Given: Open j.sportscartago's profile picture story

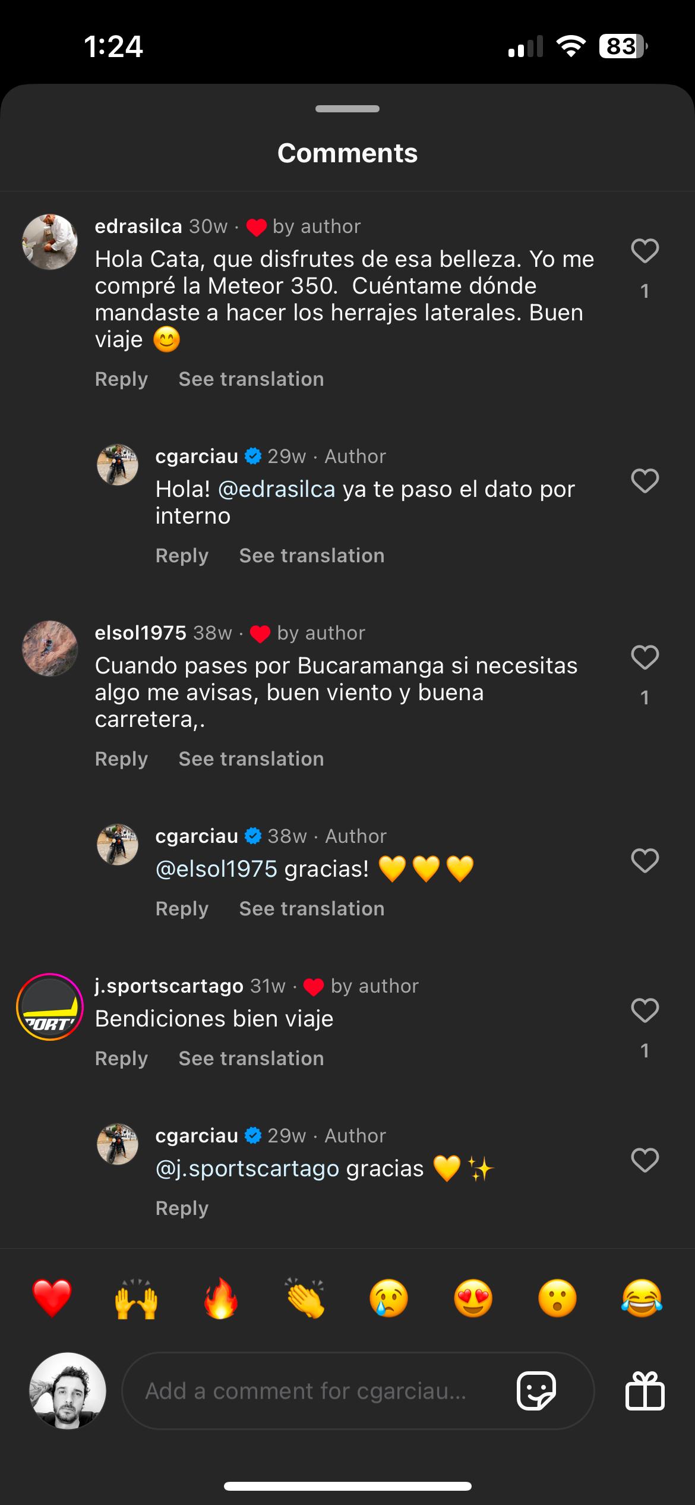Looking at the screenshot, I should (x=50, y=1007).
